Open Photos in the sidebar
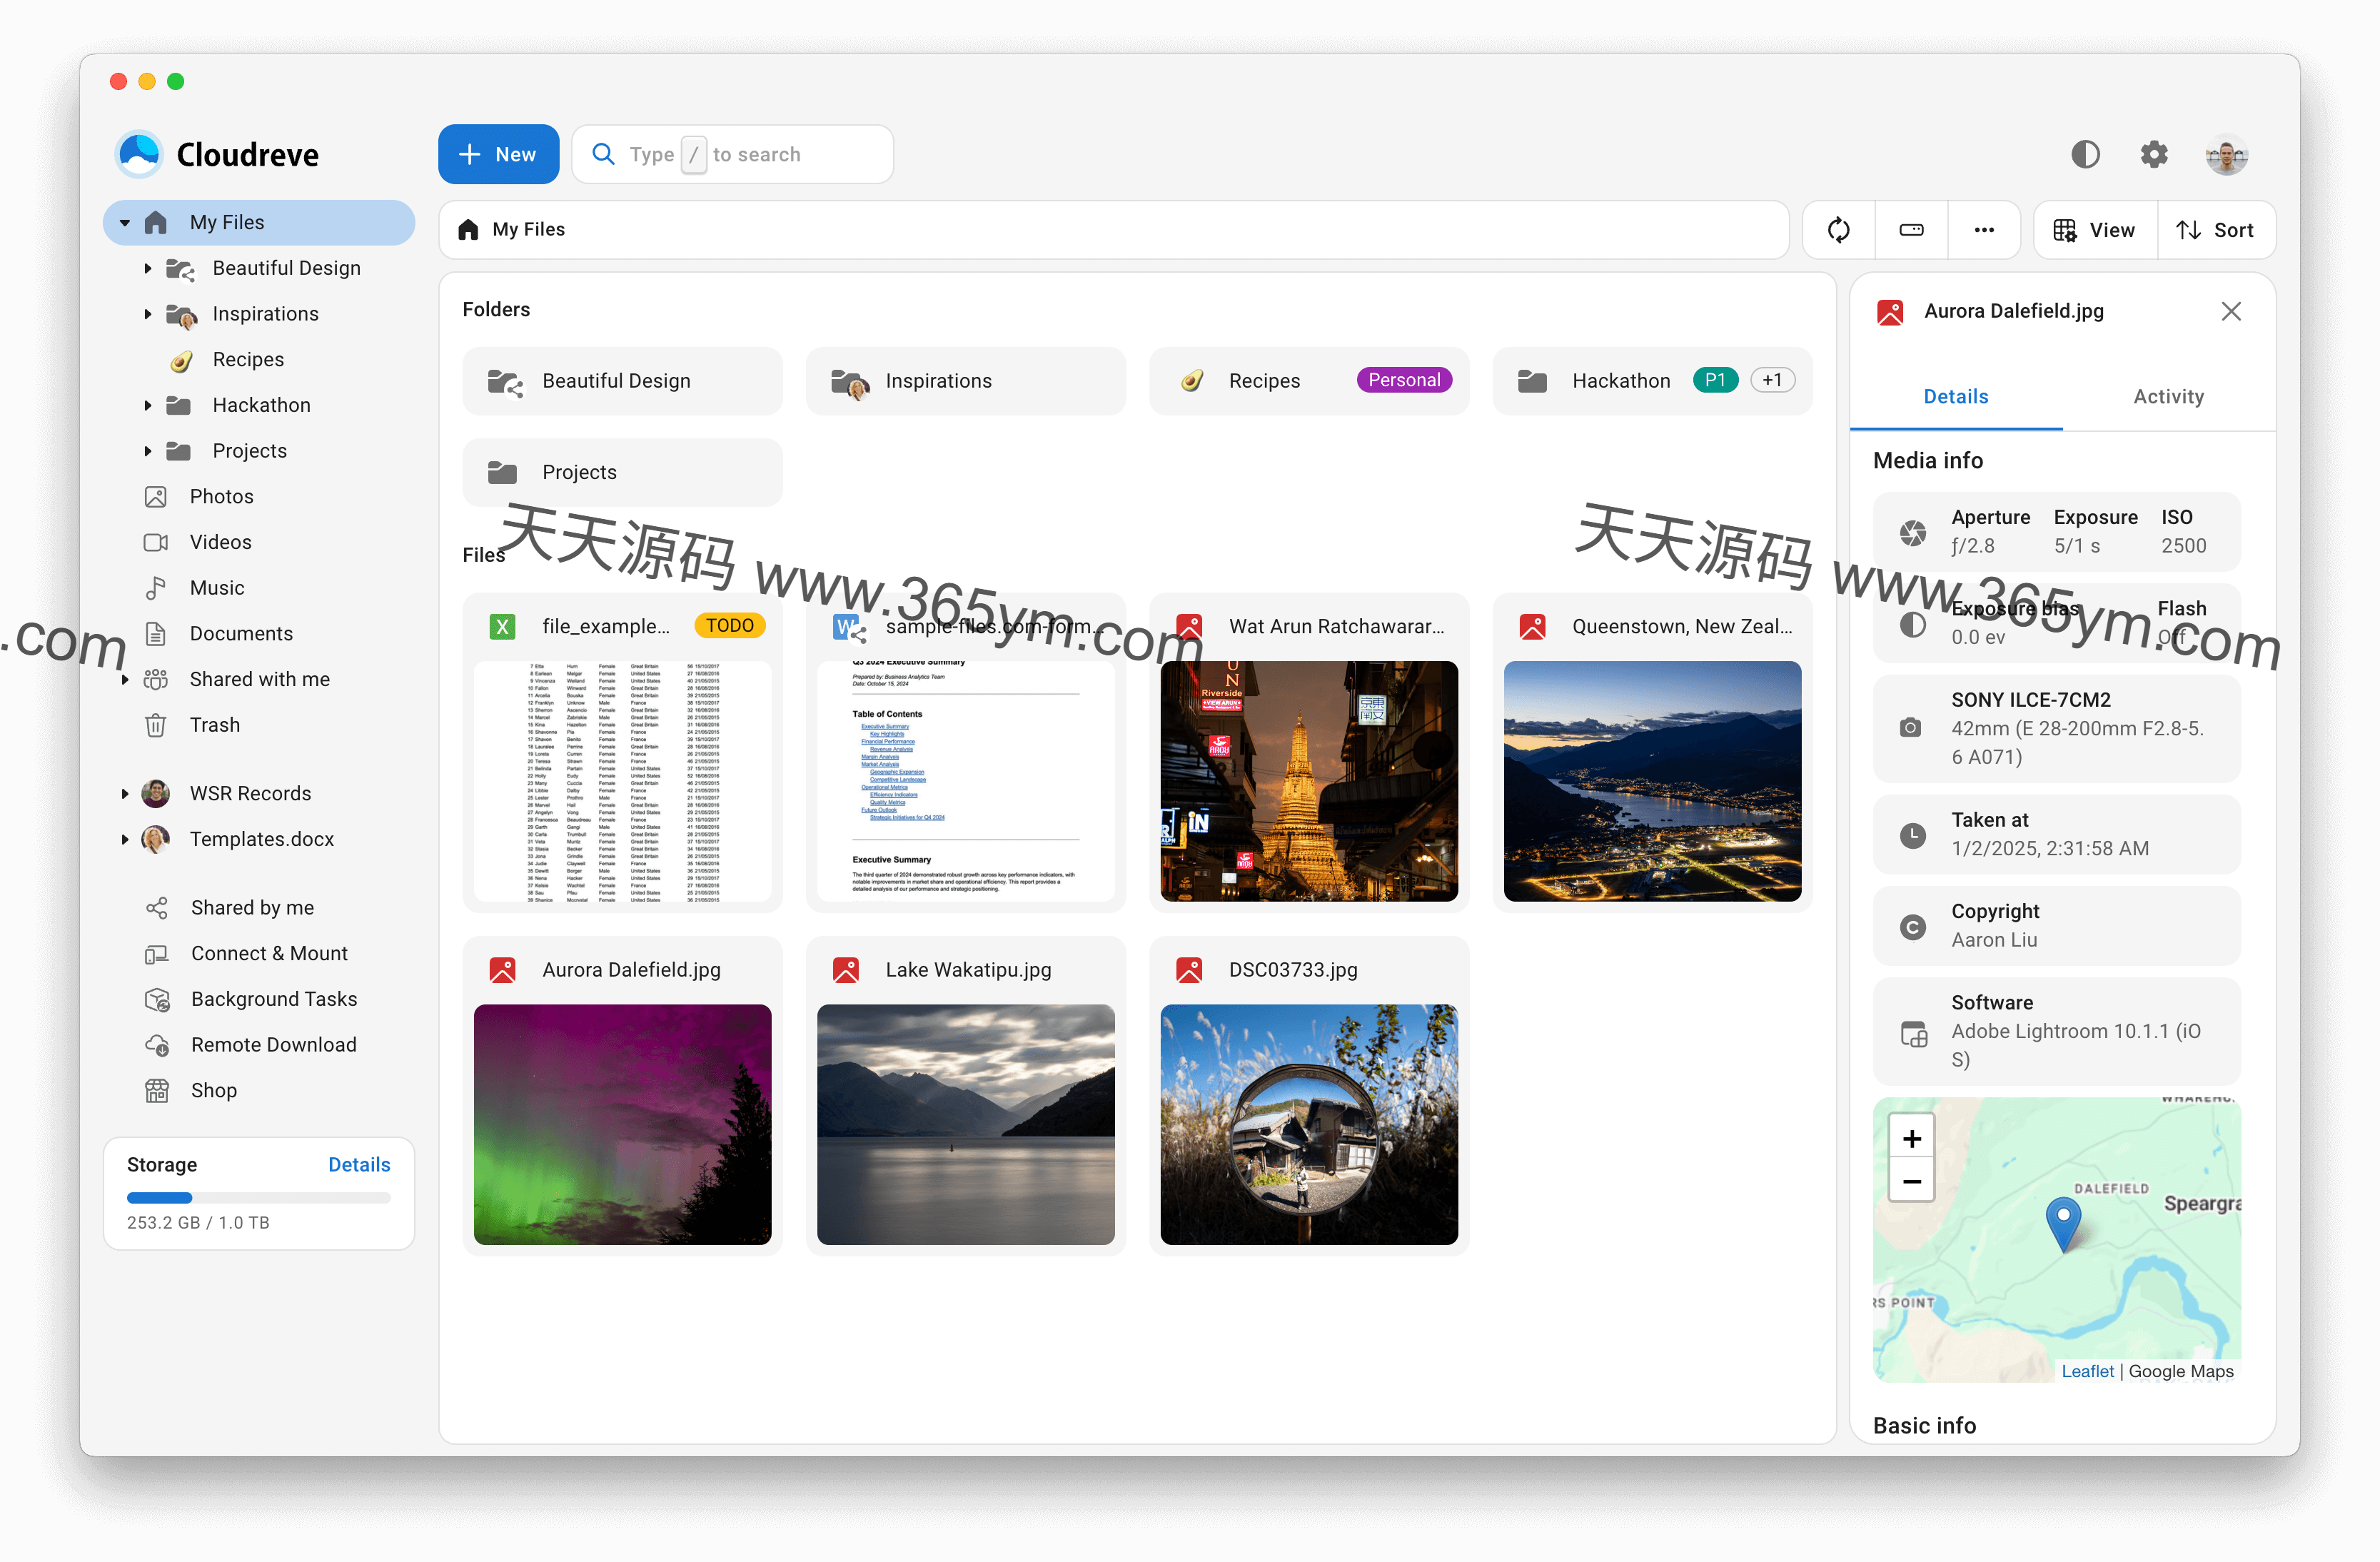This screenshot has height=1562, width=2380. 221,497
